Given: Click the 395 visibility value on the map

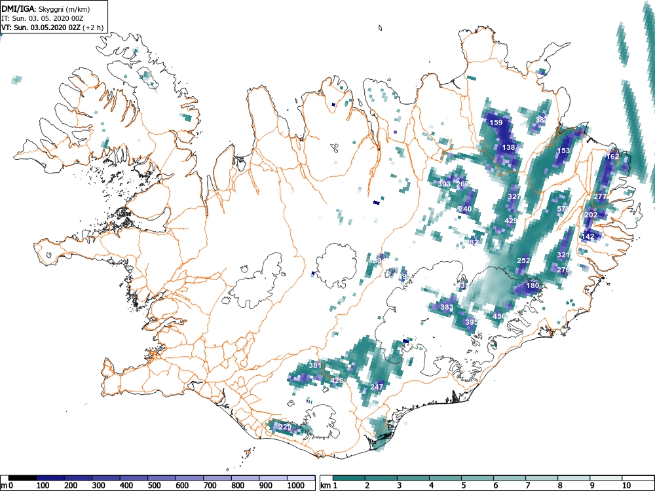Looking at the screenshot, I should [471, 322].
